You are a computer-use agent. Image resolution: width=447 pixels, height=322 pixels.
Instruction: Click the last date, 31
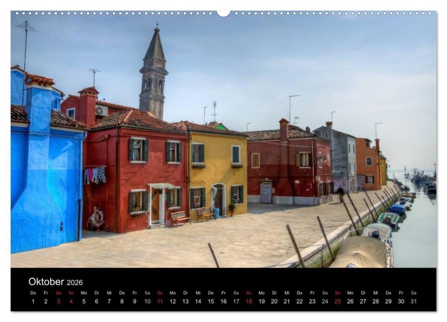pos(414,301)
